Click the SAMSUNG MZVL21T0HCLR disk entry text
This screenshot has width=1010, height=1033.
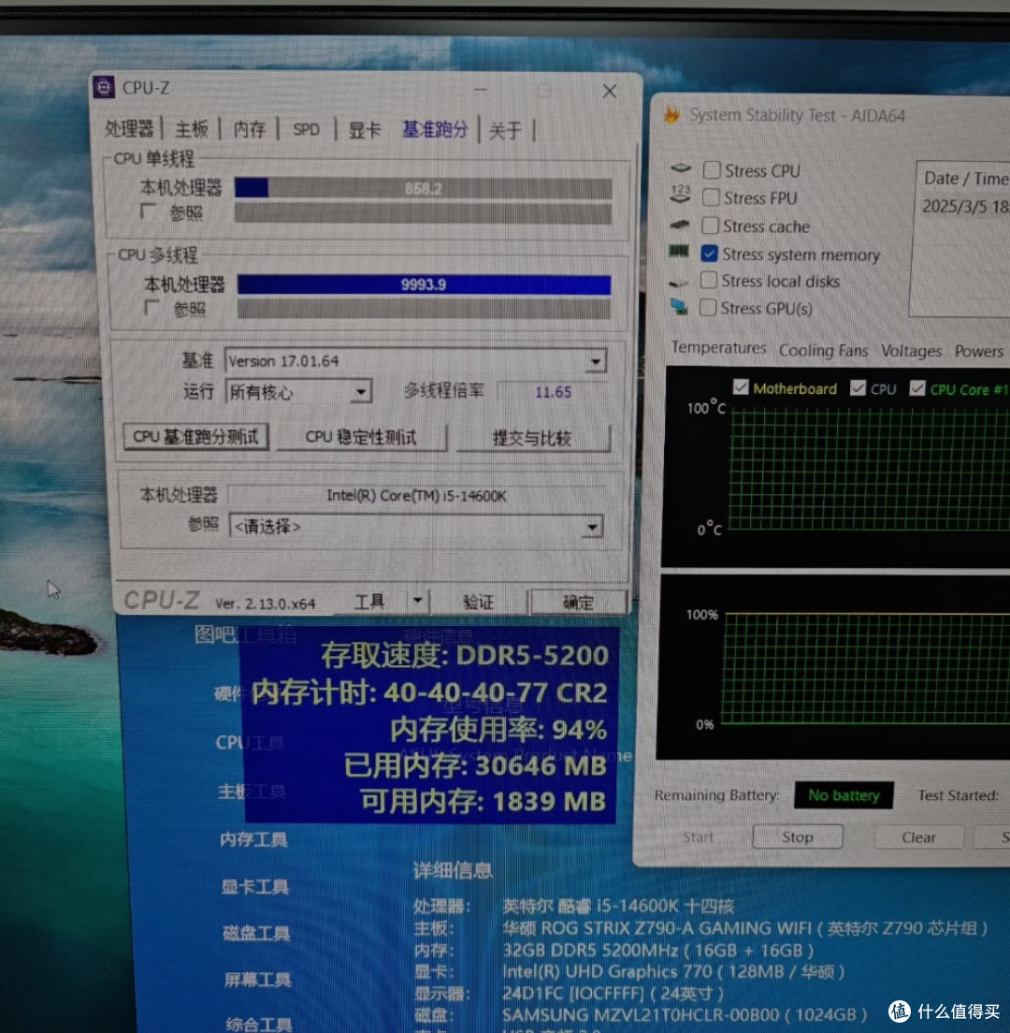coord(685,1014)
